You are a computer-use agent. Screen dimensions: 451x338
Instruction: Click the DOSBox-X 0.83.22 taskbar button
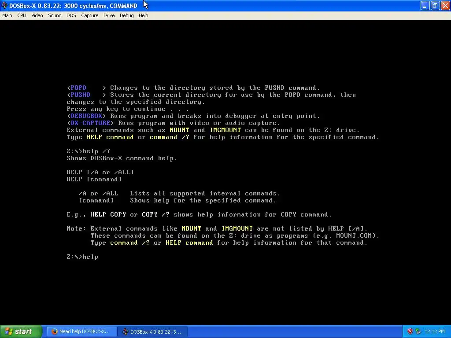pos(152,331)
